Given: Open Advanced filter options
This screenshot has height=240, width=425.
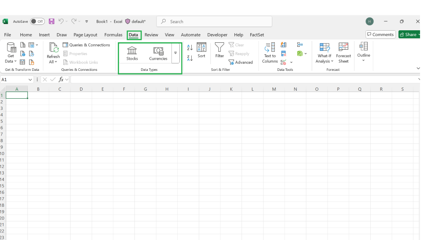Looking at the screenshot, I should tap(241, 62).
